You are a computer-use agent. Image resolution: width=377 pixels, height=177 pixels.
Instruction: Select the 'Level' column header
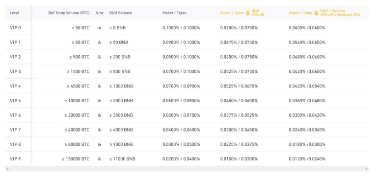click(14, 13)
